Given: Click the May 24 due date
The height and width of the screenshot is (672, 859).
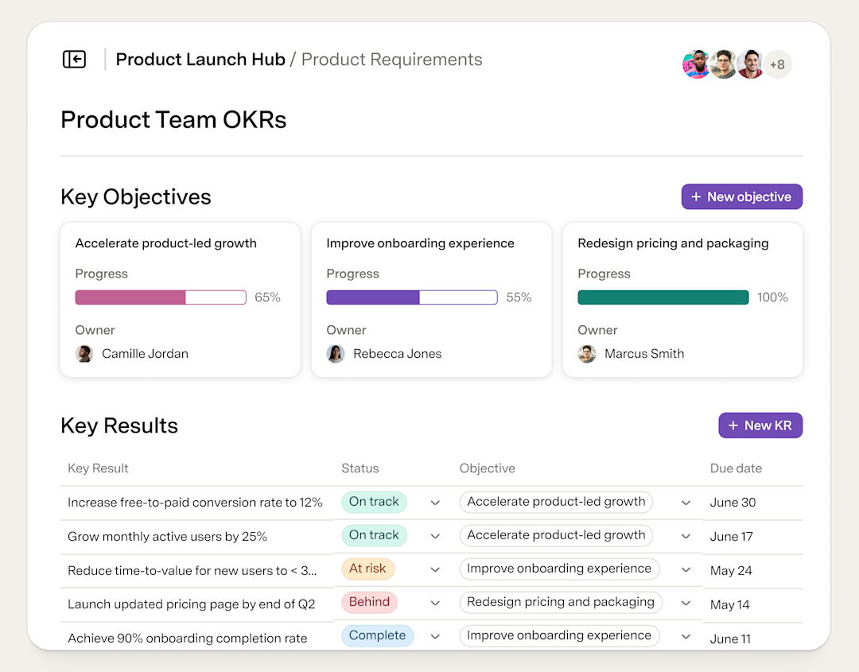Looking at the screenshot, I should coord(731,571).
